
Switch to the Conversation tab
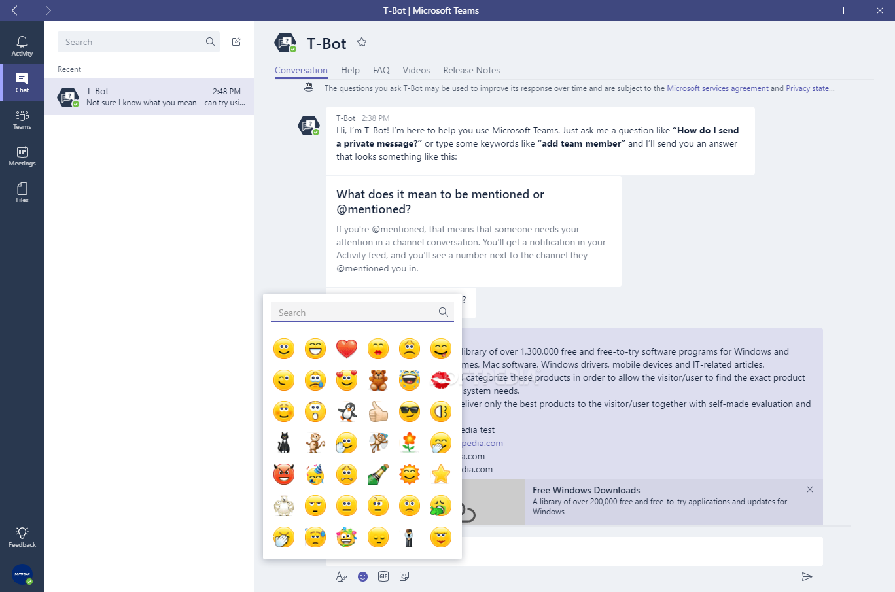pos(301,70)
